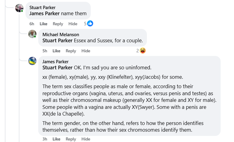Click the 6h timestamp on Stuart's comment
Screen dimensions: 234x142
pyautogui.click(x=32, y=24)
